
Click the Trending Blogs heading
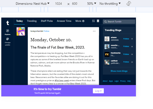tap(113, 30)
